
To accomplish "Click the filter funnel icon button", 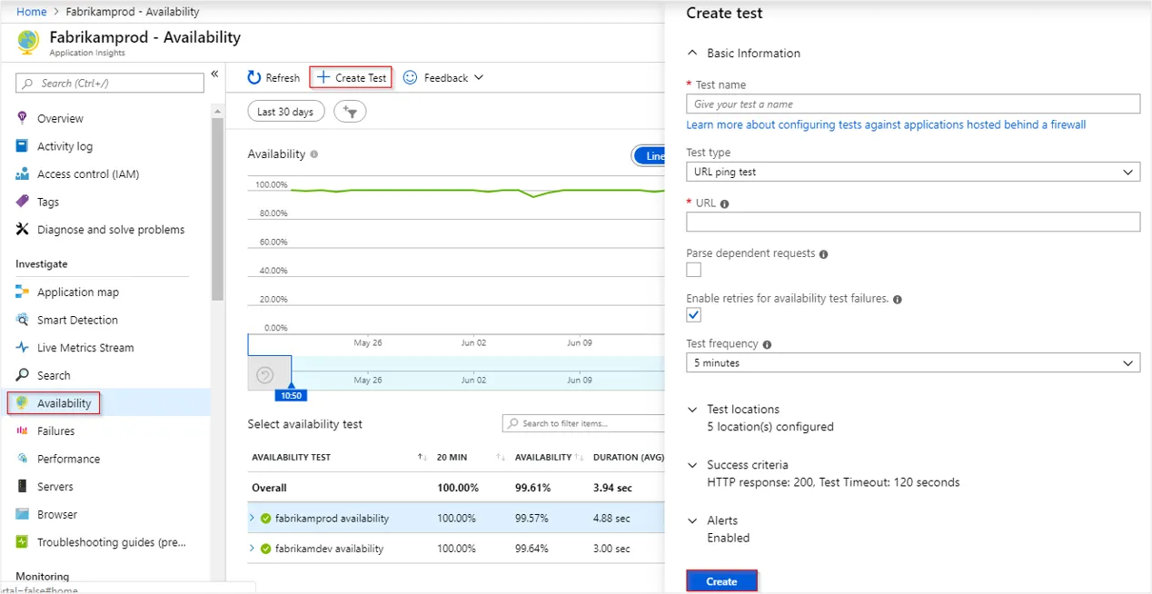I will pos(350,112).
